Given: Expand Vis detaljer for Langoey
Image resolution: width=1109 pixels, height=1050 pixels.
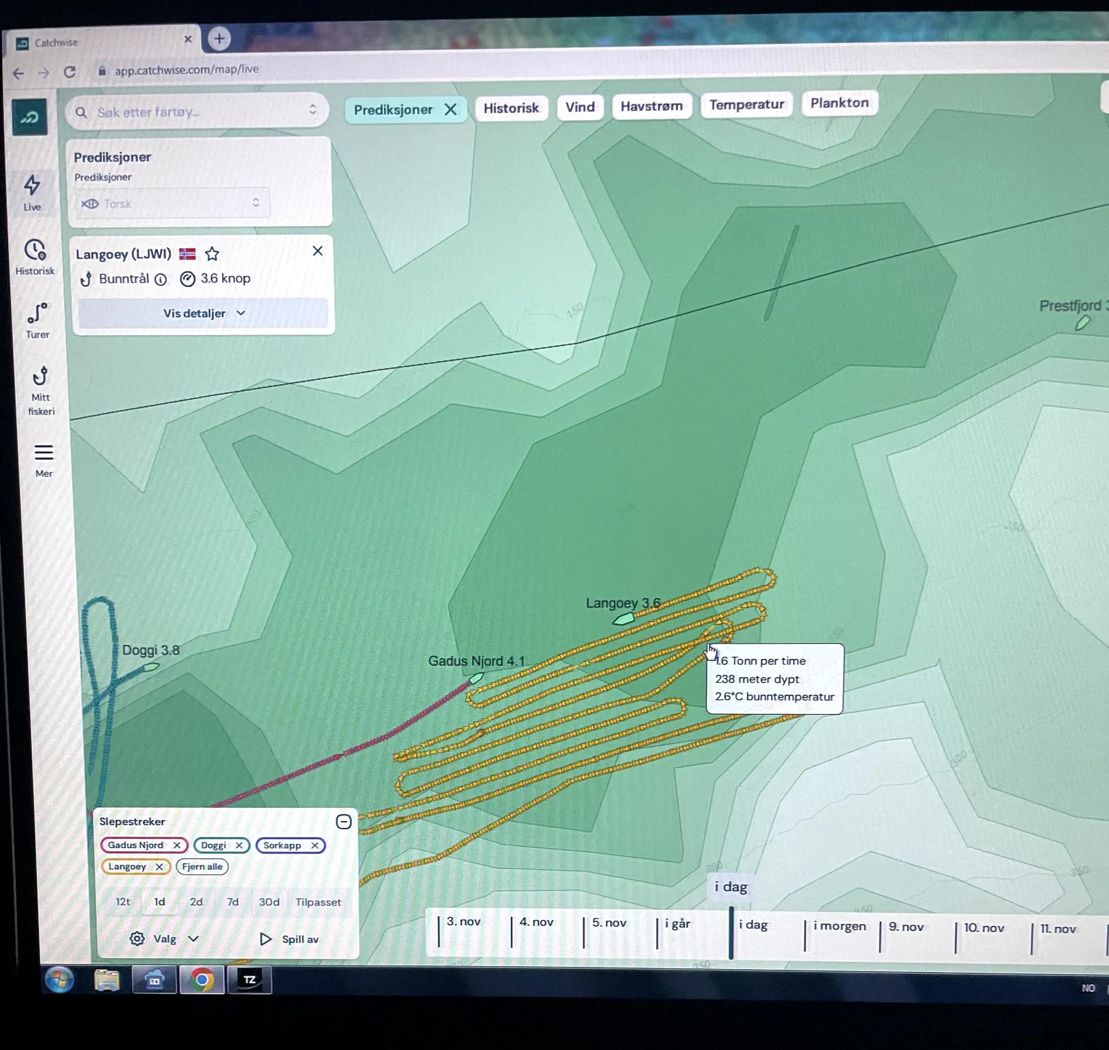Looking at the screenshot, I should tap(203, 313).
